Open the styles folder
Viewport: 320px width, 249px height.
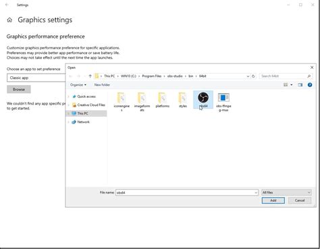(x=183, y=101)
